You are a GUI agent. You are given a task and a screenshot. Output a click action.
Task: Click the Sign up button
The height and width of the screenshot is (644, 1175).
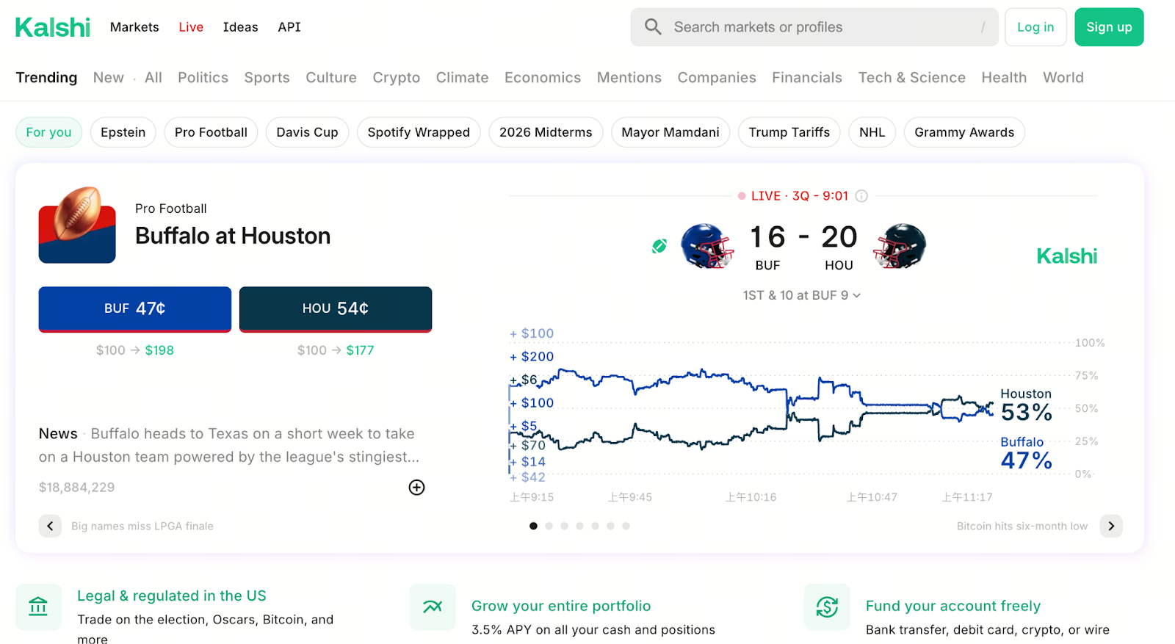(1109, 27)
